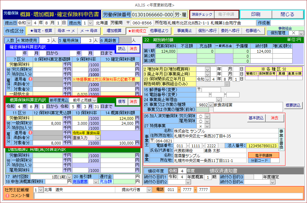Image resolution: width=307 pixels, height=203 pixels.
Task: Expand the 直接入力 rate dropdown
Action: tap(98, 138)
